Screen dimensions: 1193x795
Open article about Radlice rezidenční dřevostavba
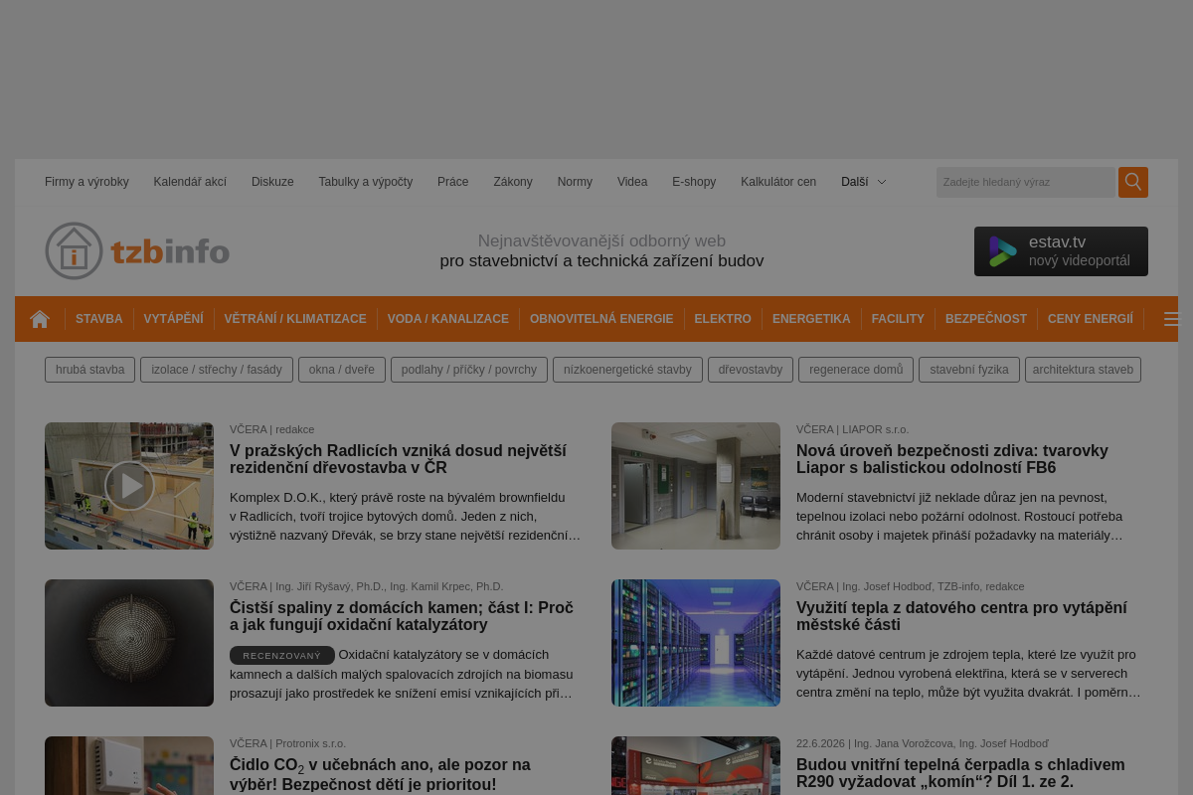click(x=398, y=459)
